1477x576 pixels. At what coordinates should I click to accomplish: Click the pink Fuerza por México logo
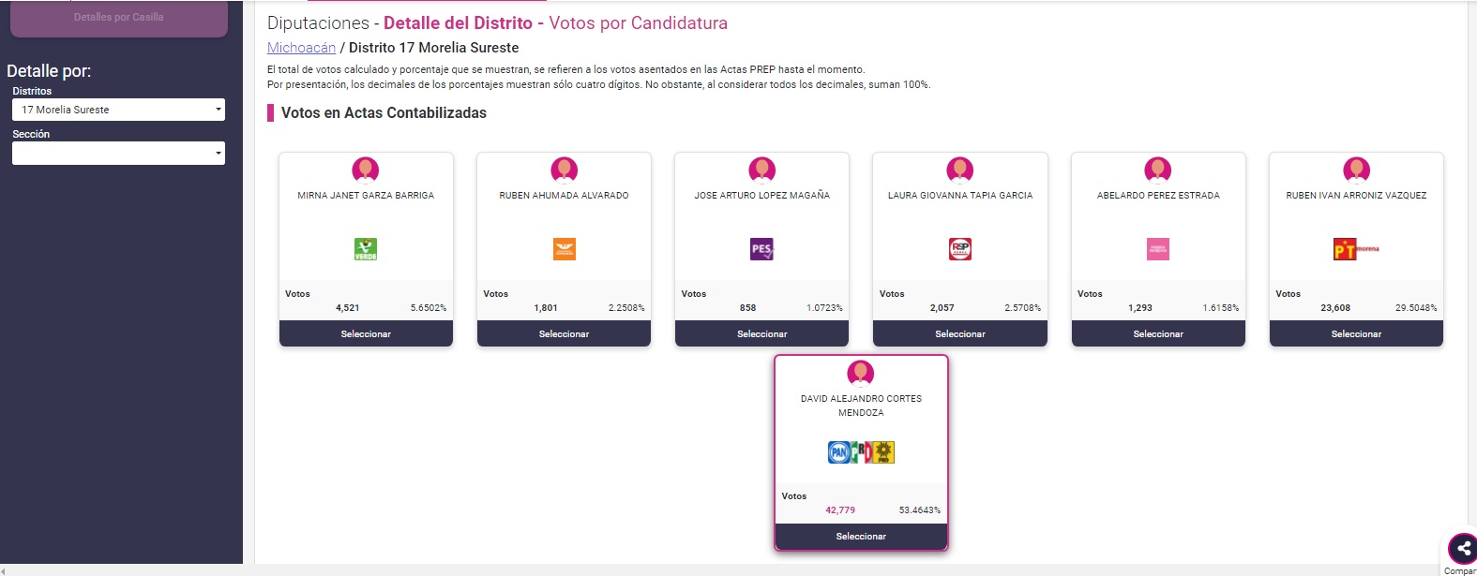pos(1158,249)
